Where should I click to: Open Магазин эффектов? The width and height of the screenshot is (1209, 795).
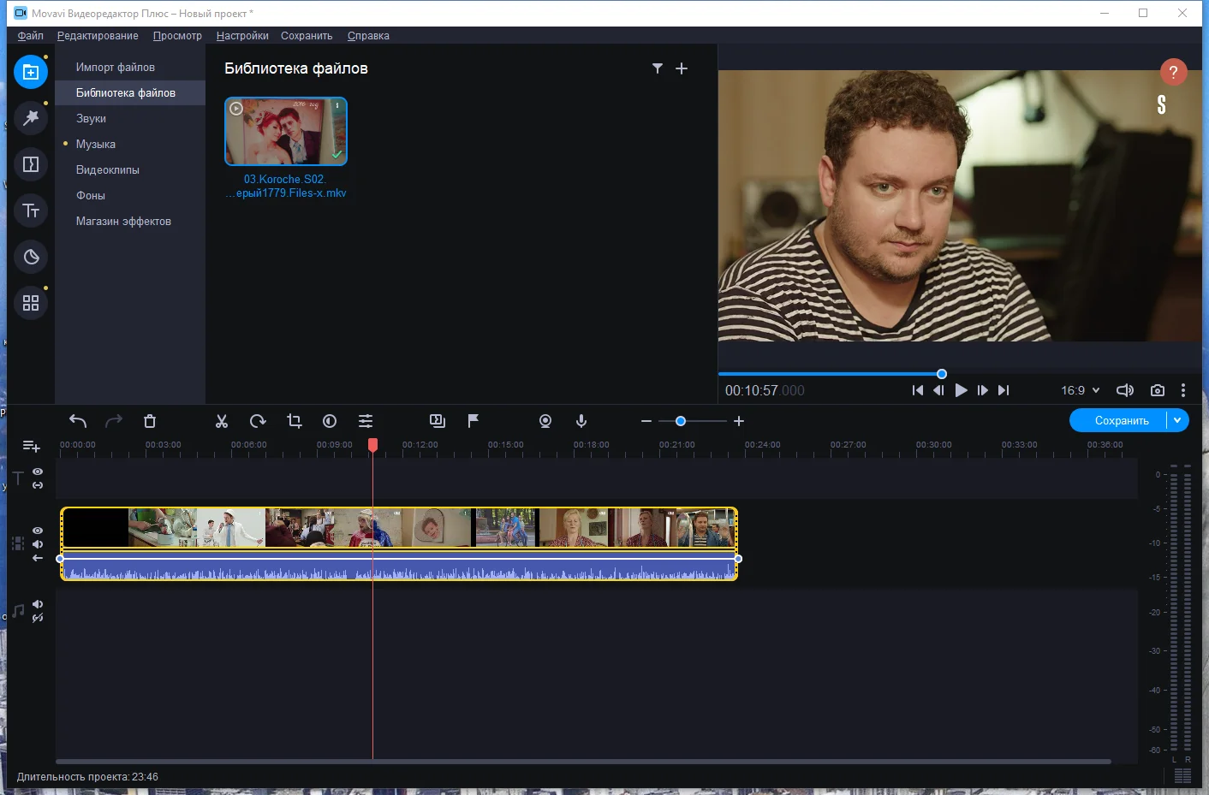130,221
